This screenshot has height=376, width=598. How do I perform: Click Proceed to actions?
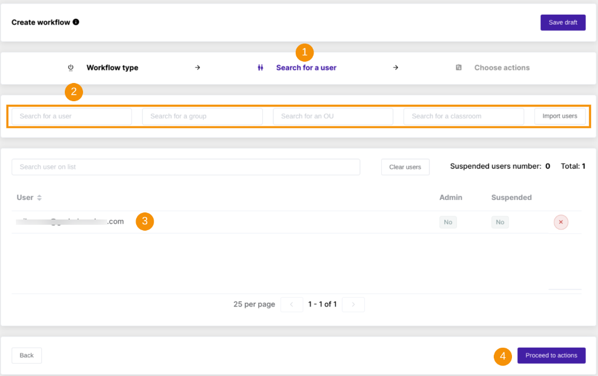click(551, 355)
